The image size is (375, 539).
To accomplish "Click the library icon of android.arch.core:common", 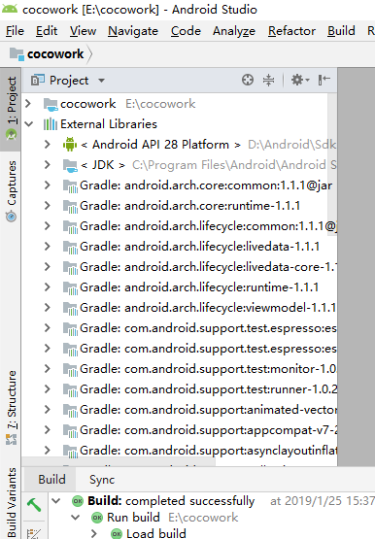I will [x=70, y=185].
